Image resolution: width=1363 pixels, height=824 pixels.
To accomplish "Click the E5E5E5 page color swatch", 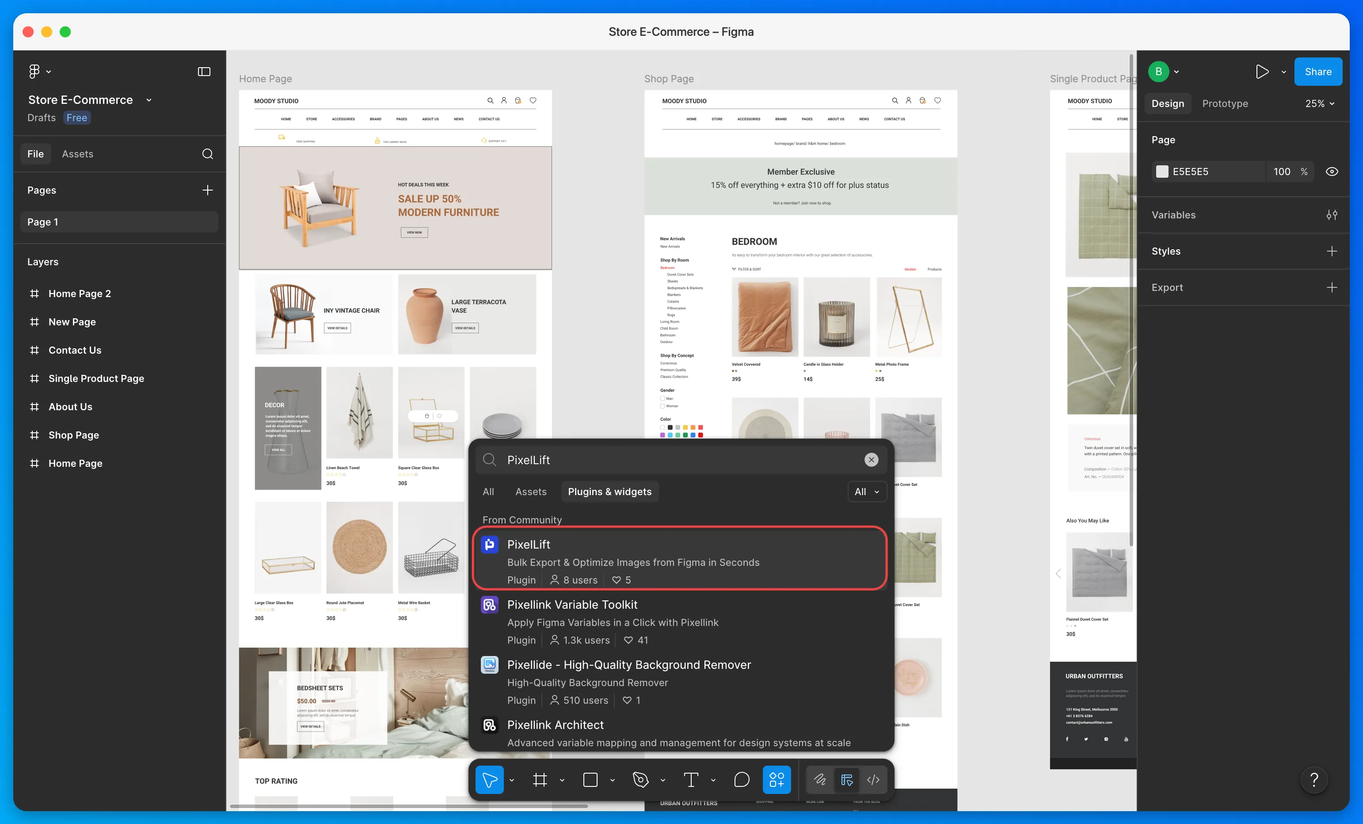I will pyautogui.click(x=1162, y=172).
